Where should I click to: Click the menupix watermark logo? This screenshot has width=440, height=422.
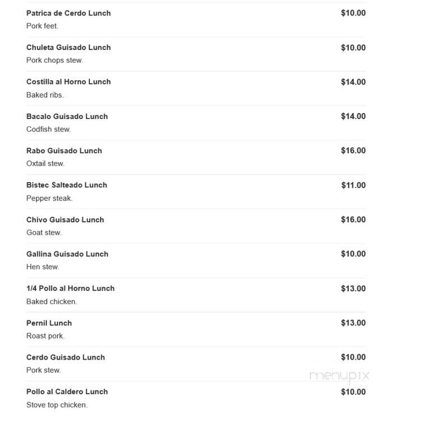(339, 376)
